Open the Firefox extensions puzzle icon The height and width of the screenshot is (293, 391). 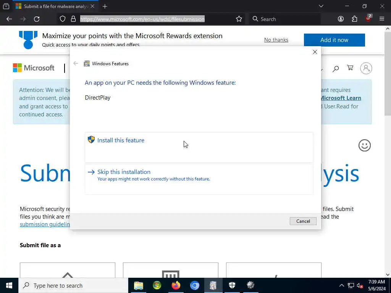click(x=354, y=19)
